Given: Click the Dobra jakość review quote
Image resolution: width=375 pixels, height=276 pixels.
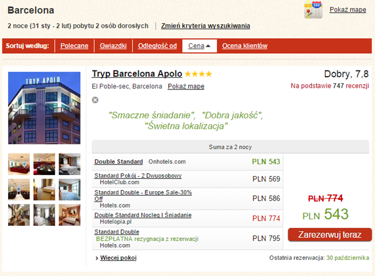Looking at the screenshot, I should coord(232,115).
